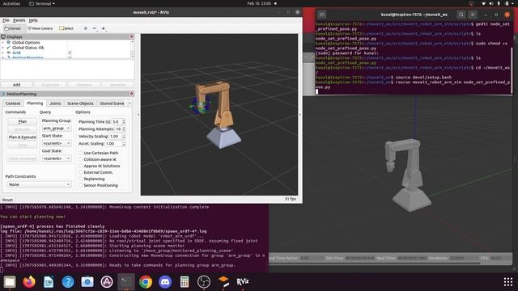Open the Path Constraints None dropdown
The height and width of the screenshot is (291, 518).
point(40,184)
